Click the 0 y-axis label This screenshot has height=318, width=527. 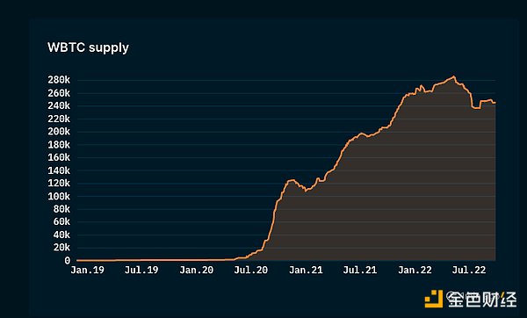point(68,261)
